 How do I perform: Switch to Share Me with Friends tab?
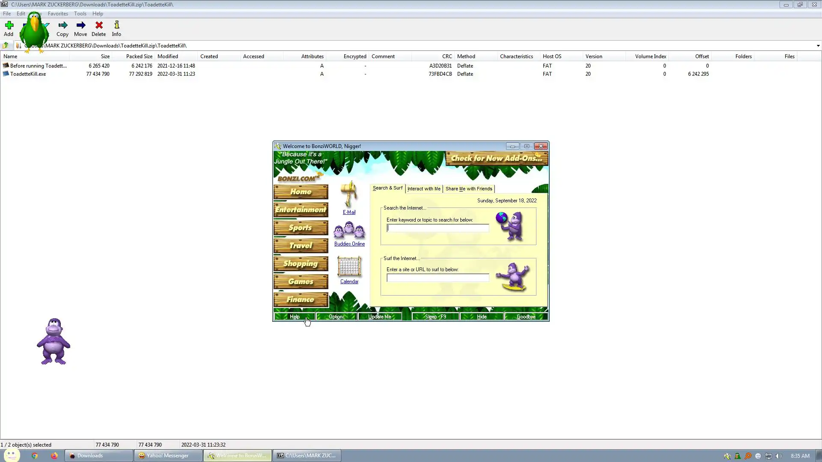[468, 189]
